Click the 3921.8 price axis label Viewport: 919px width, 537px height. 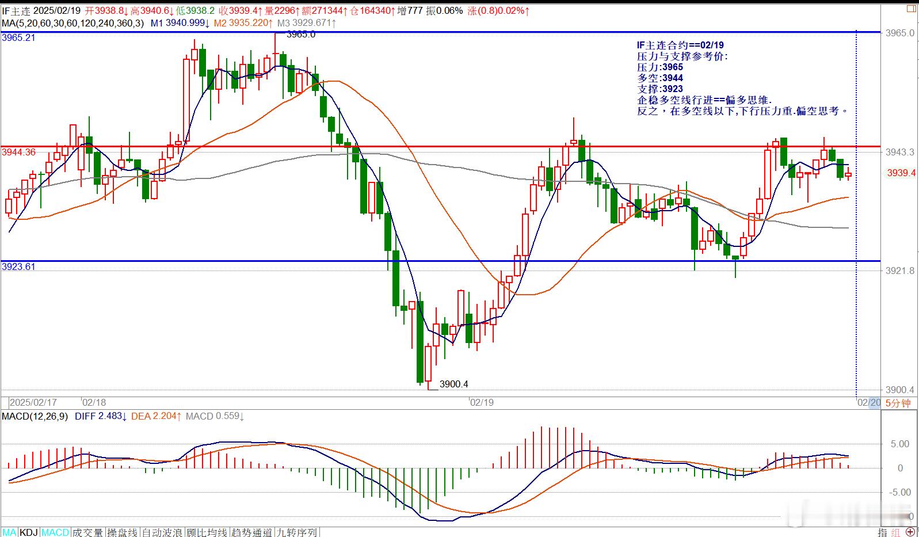(901, 271)
